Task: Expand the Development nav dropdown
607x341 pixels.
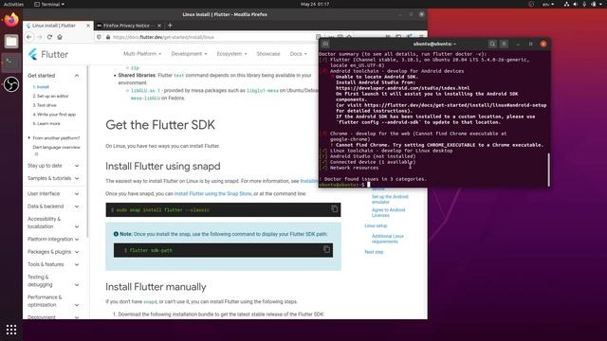Action: (189, 54)
